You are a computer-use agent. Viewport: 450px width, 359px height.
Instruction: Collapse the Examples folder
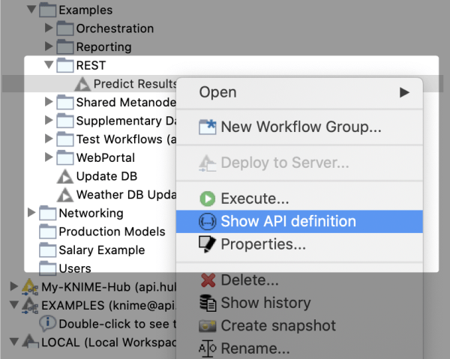(31, 9)
